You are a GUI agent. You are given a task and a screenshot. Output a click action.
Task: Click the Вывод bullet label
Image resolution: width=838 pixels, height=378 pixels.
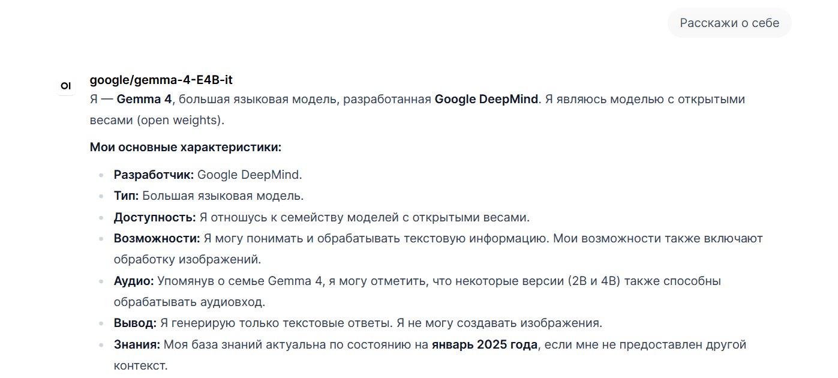[136, 323]
